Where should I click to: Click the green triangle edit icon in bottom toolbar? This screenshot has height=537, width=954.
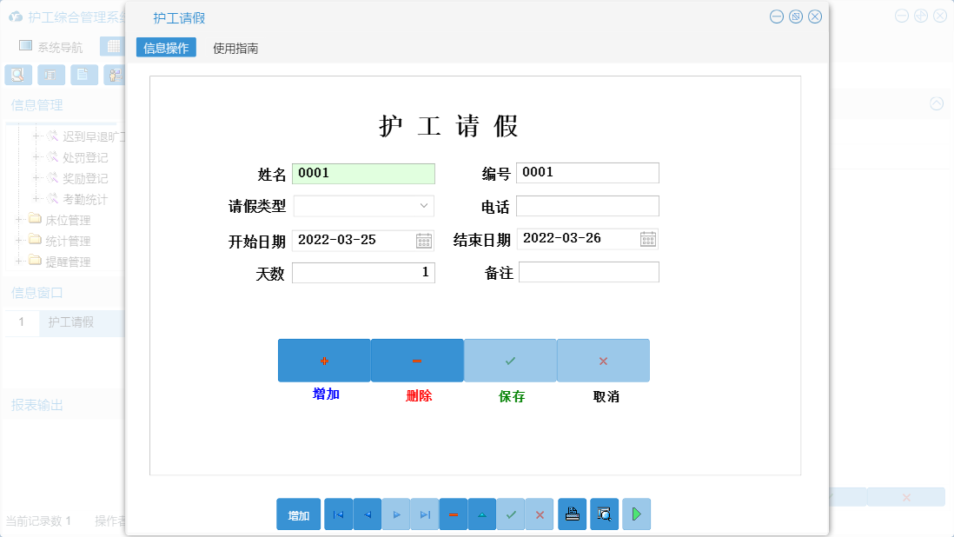[x=482, y=514]
